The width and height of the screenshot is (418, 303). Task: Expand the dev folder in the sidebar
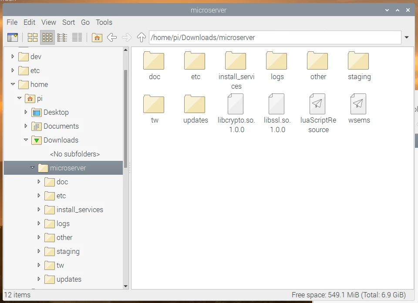[x=12, y=57]
